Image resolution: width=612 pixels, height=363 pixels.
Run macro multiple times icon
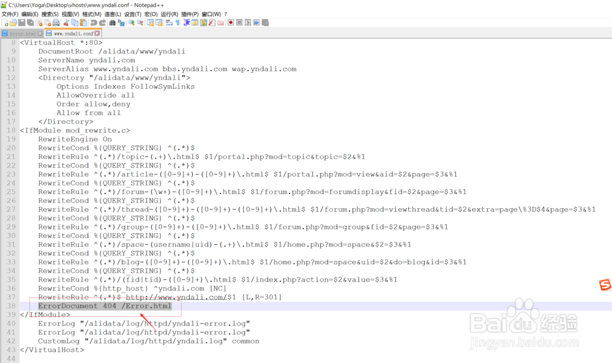(256, 23)
